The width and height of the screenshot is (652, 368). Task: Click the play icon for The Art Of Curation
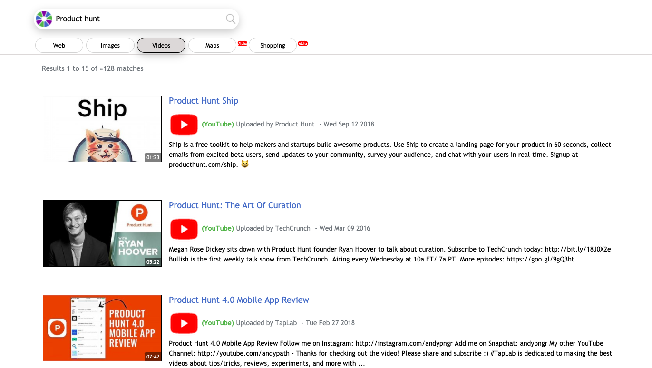coord(184,229)
